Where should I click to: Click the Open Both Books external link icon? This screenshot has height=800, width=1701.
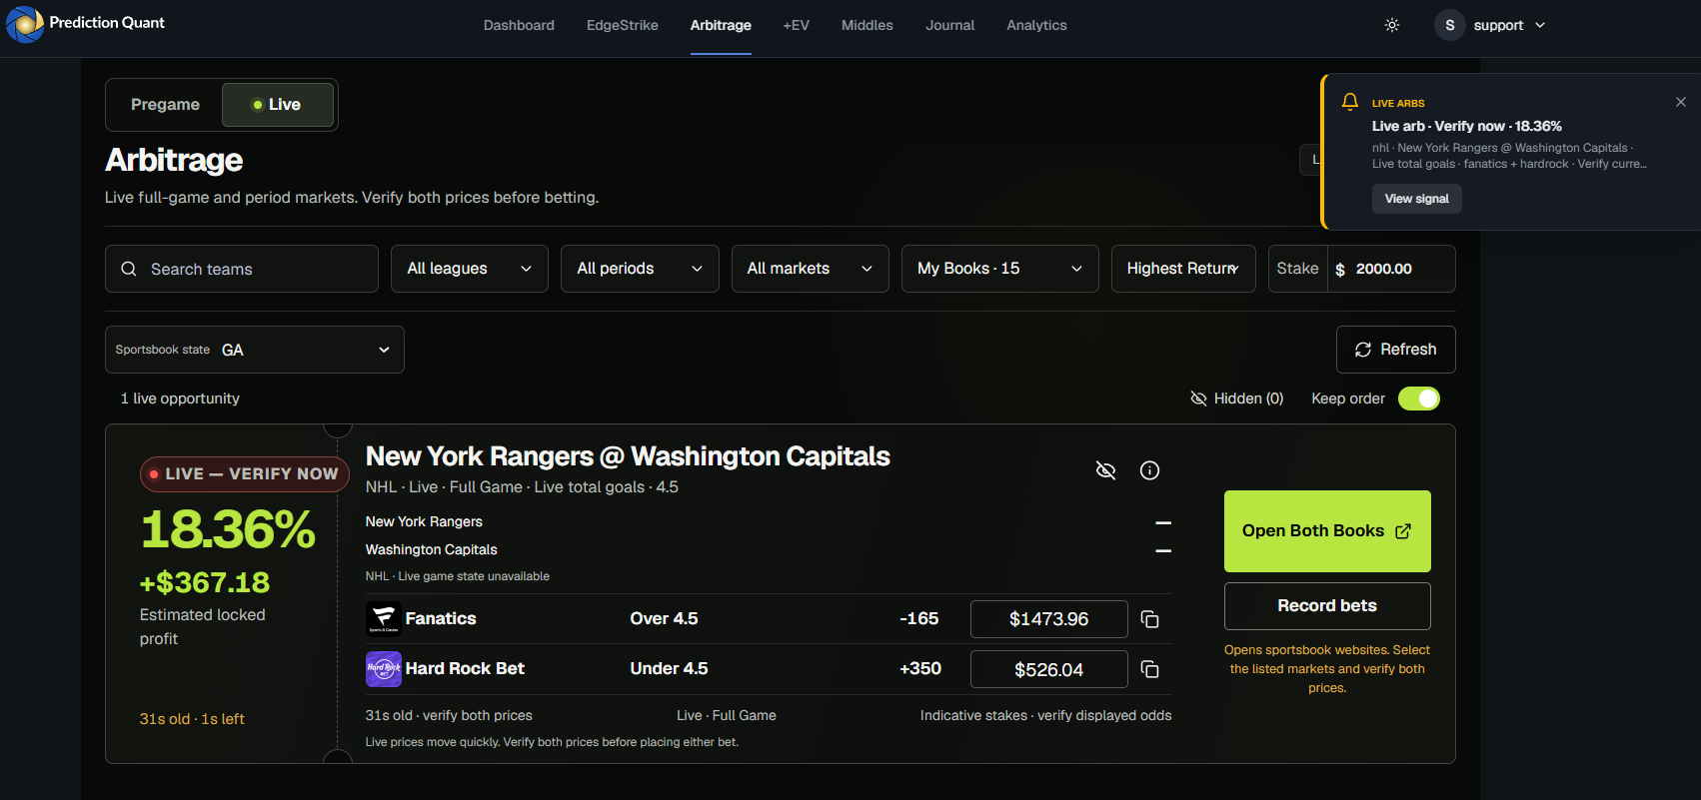(1403, 531)
